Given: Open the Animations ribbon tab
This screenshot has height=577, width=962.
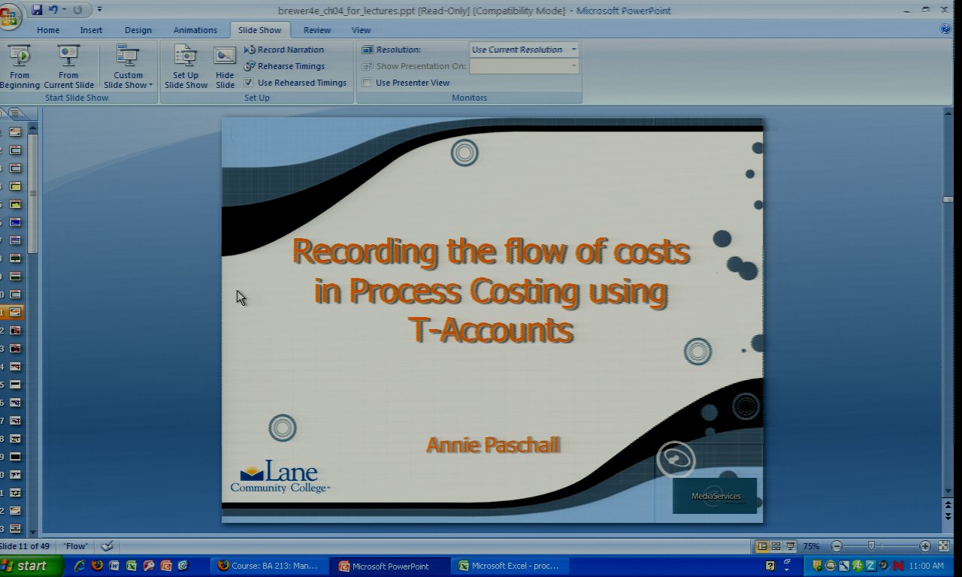Looking at the screenshot, I should 195,30.
